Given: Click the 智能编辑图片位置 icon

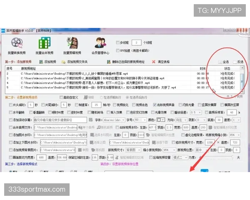Looking at the screenshot, I should [x=148, y=135].
